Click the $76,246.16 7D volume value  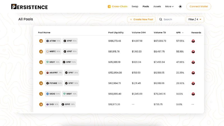160,94
